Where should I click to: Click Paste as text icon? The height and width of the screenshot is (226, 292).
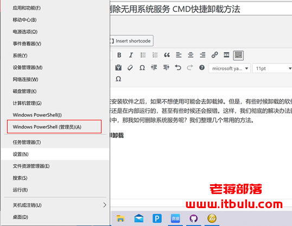tap(118, 68)
